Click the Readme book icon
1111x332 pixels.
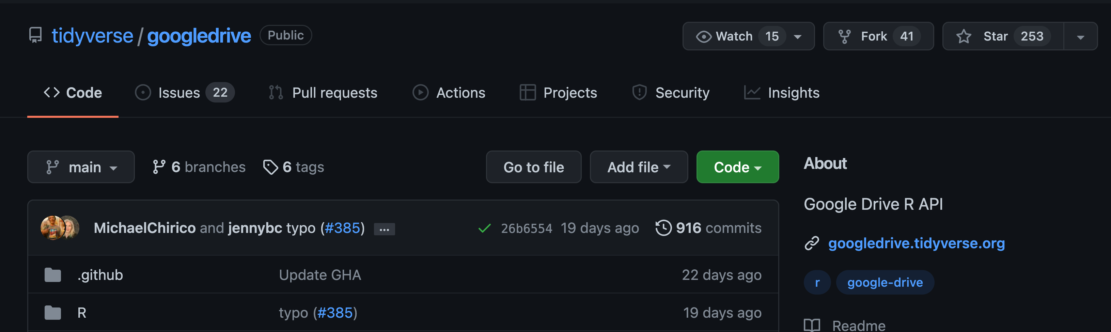click(x=812, y=325)
